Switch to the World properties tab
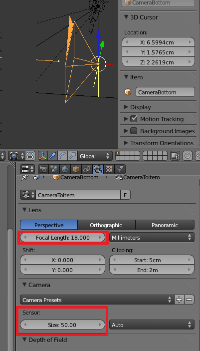Screen dimensions: 200x351 coord(65,169)
